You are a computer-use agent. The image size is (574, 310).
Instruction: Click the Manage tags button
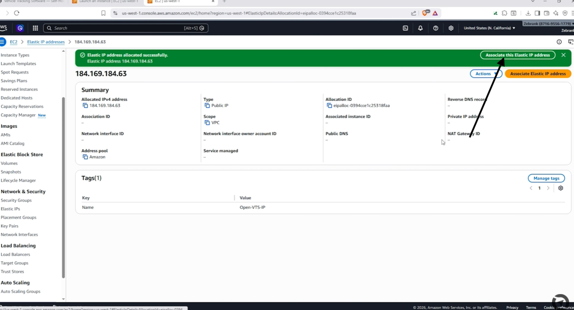click(546, 178)
